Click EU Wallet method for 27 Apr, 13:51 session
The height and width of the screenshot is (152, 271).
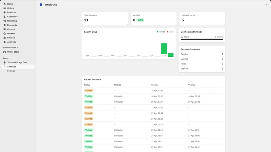118,142
